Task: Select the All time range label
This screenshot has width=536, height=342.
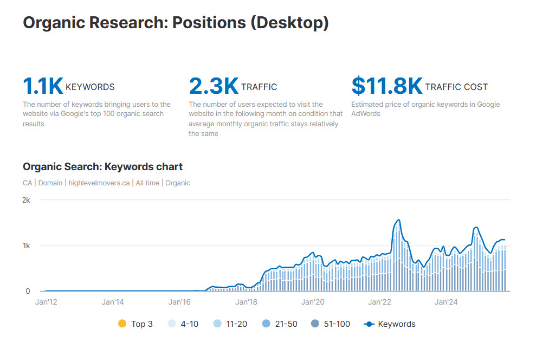Action: coord(147,183)
